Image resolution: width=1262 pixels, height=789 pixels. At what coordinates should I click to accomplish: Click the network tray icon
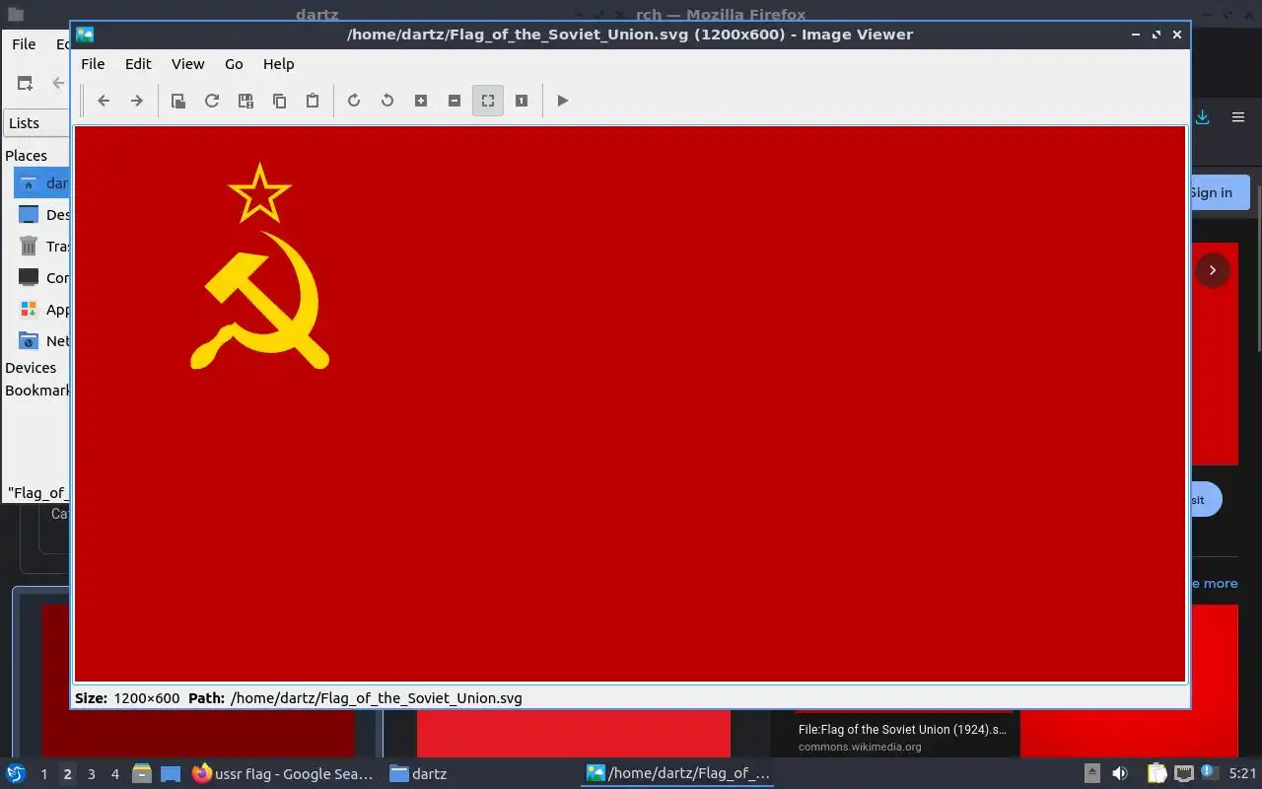[1184, 774]
